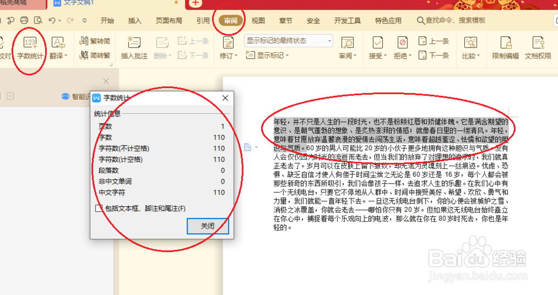This screenshot has width=558, height=295.
Task: Click the 非中文单词 row in statistics
Action: 162,181
